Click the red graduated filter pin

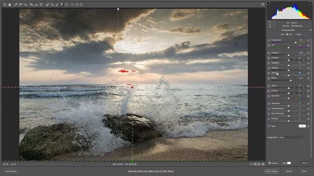tap(132, 88)
